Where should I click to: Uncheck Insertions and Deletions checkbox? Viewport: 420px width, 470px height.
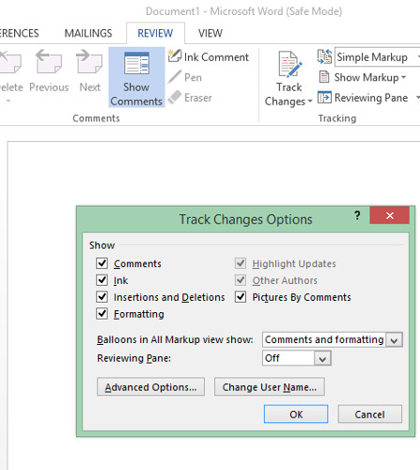[101, 297]
